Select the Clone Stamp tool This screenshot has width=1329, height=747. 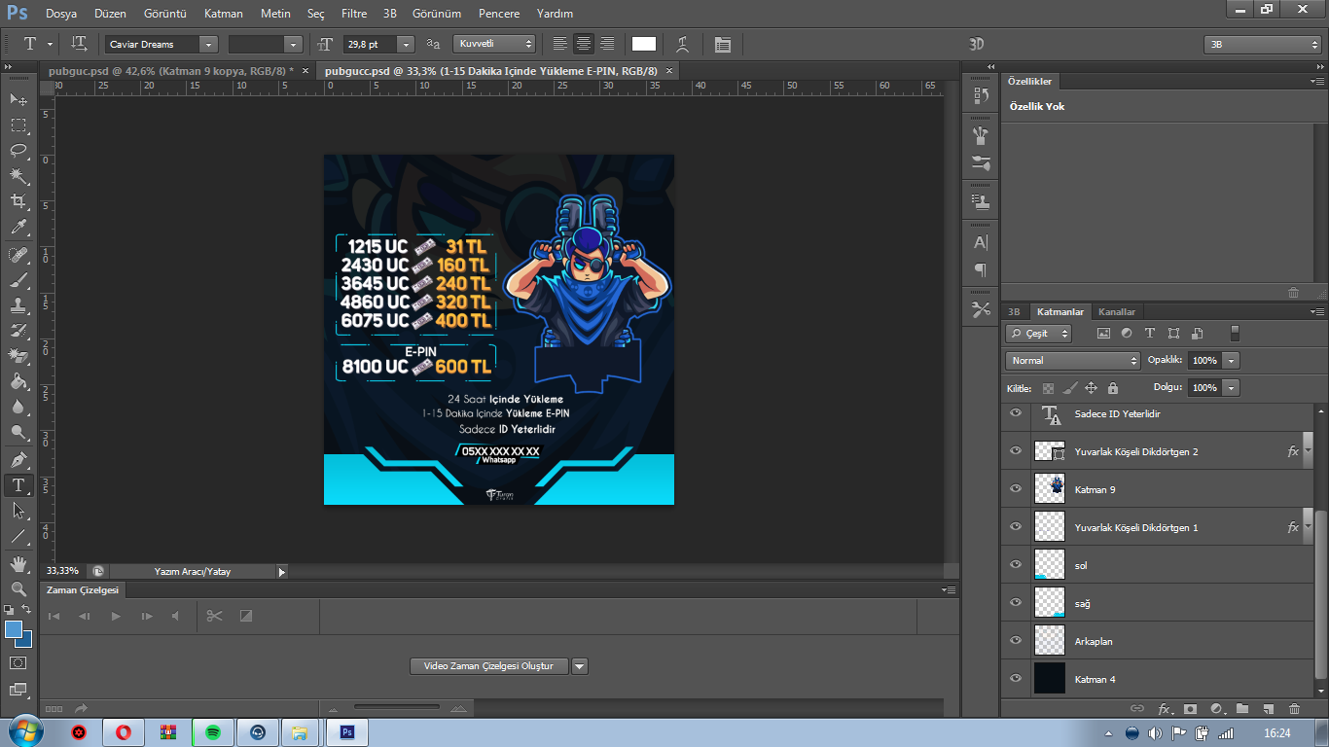coord(18,305)
